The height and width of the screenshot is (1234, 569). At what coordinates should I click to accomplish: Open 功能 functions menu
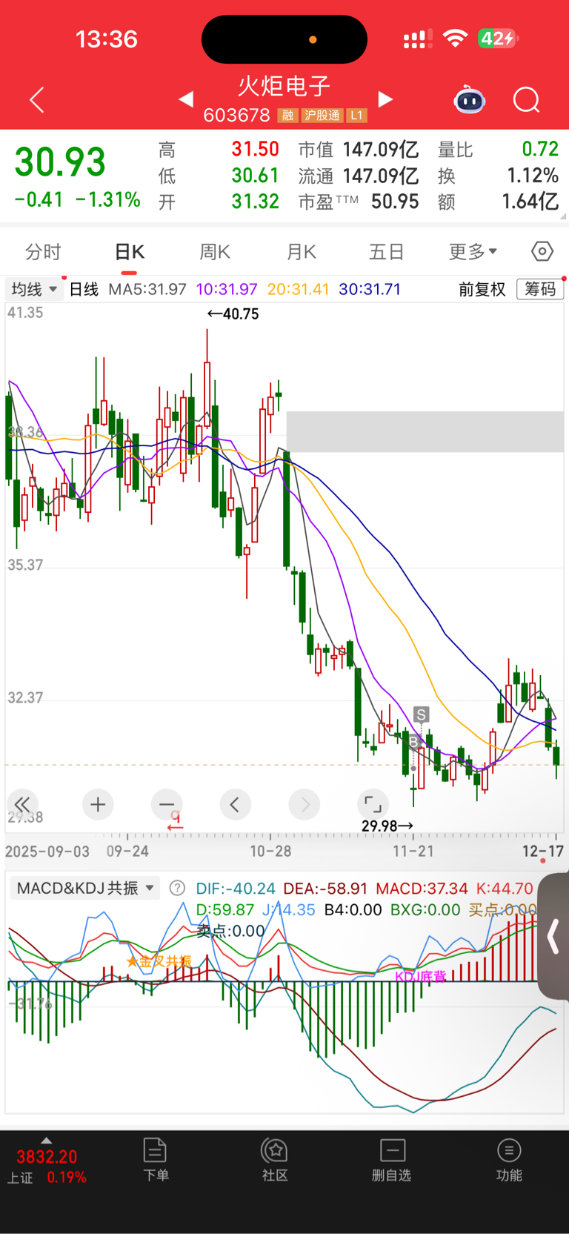click(509, 1160)
